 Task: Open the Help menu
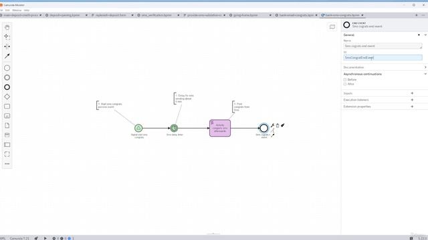27,11
